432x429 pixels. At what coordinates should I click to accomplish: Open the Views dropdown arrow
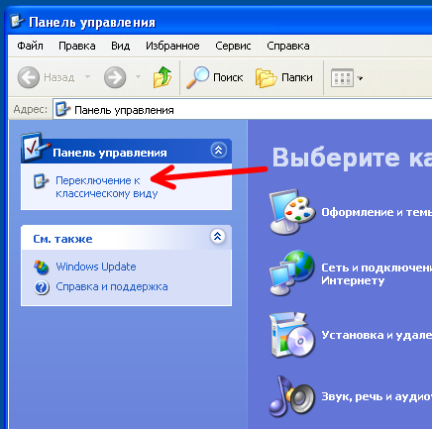point(360,78)
